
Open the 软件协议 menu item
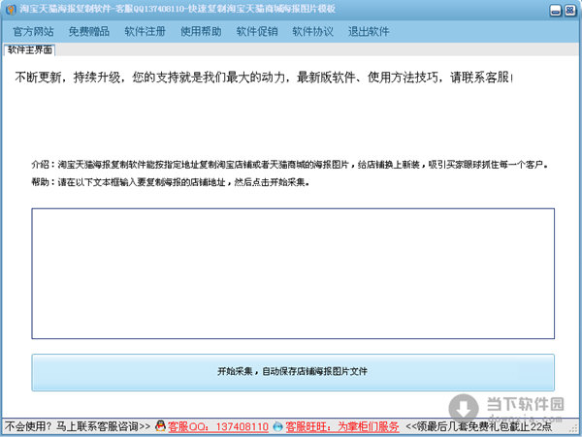click(313, 32)
